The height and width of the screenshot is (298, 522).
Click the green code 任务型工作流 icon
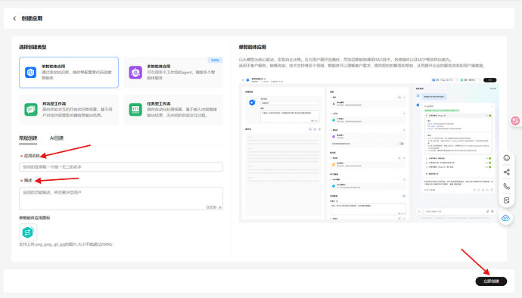[135, 110]
